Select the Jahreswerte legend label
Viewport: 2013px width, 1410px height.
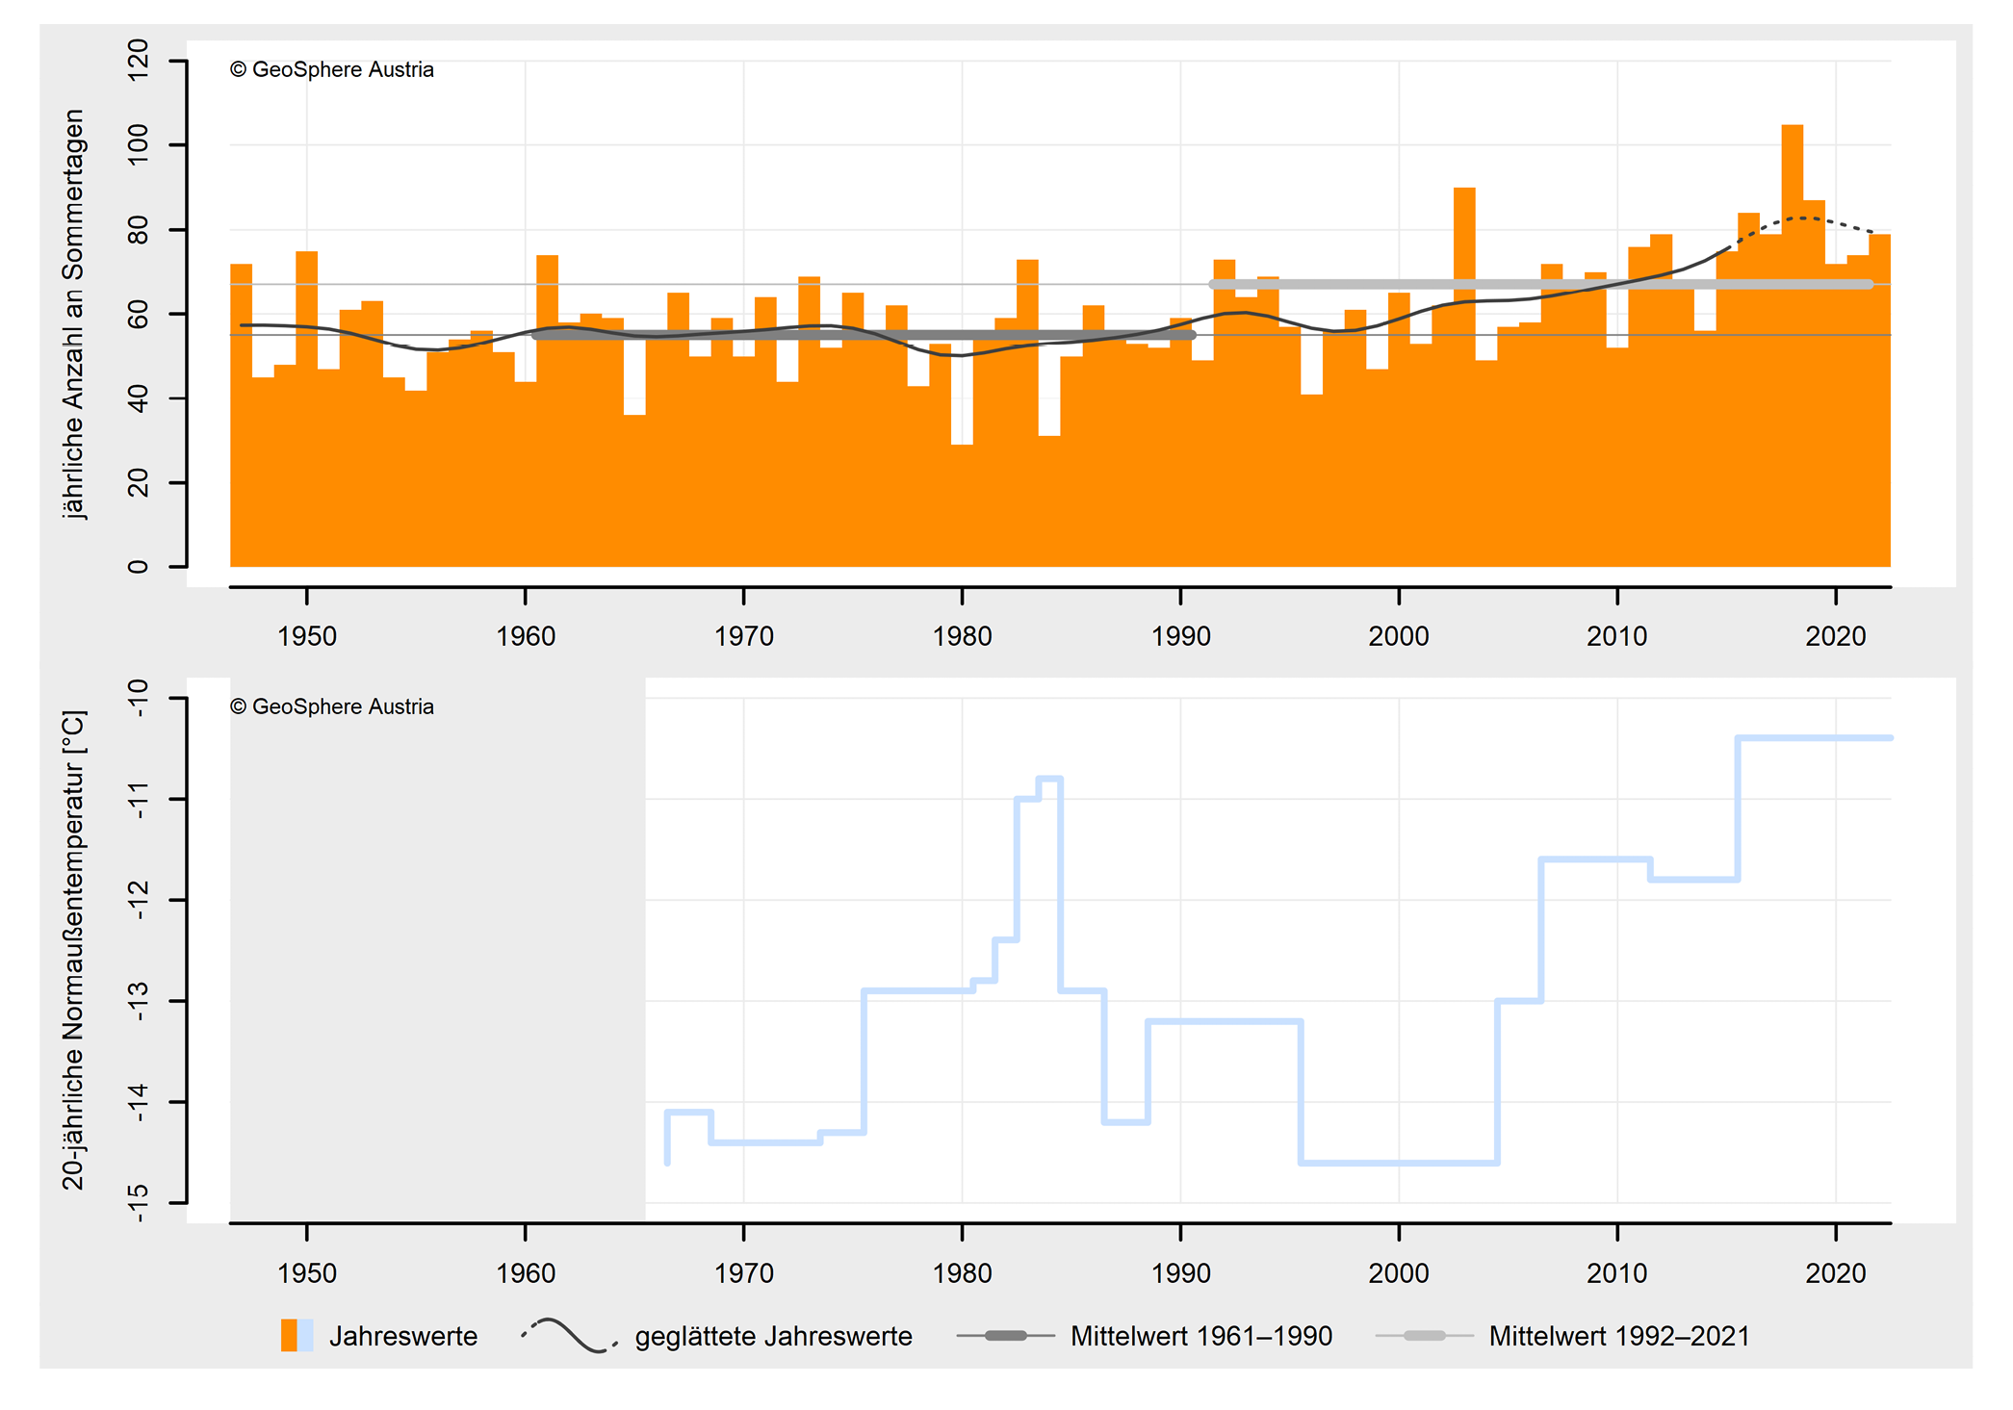click(403, 1336)
